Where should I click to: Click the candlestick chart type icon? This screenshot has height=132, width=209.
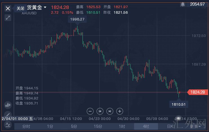[8, 105]
